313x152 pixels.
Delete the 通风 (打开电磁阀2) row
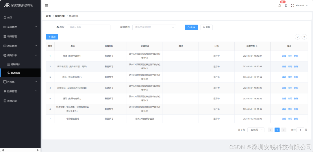pyautogui.click(x=296, y=99)
